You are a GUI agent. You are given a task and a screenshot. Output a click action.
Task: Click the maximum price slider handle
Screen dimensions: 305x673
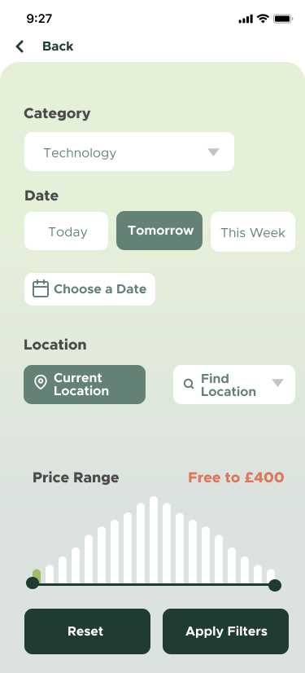click(x=275, y=585)
